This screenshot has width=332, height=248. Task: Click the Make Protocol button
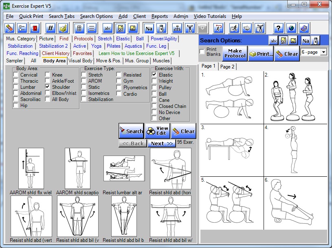coord(235,53)
